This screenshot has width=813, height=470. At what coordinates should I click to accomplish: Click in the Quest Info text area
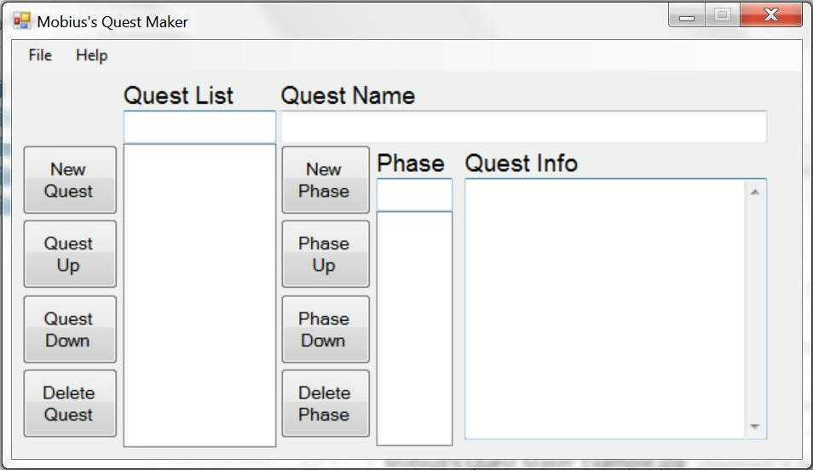click(x=605, y=309)
